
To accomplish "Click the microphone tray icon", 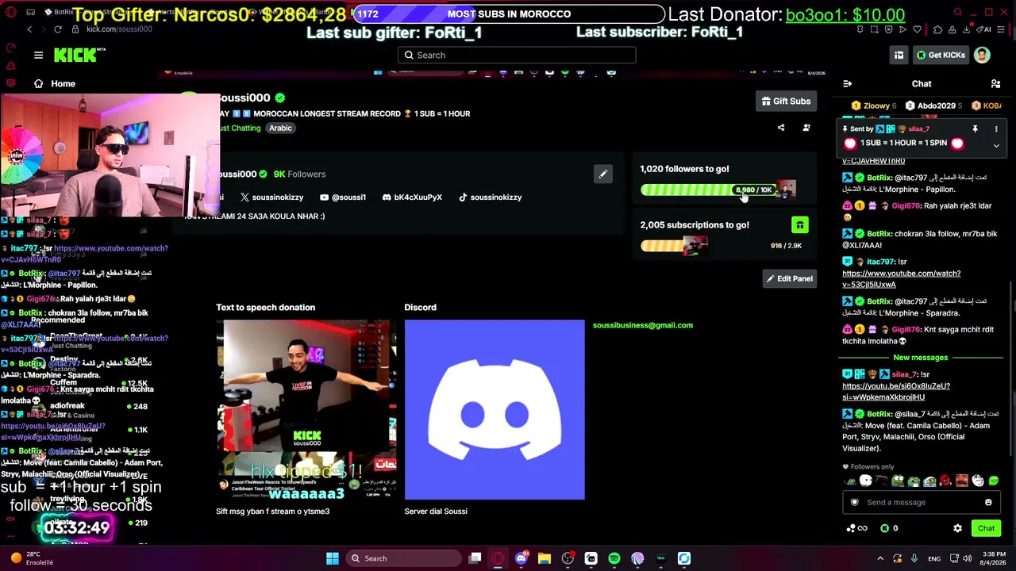I will coord(914,558).
